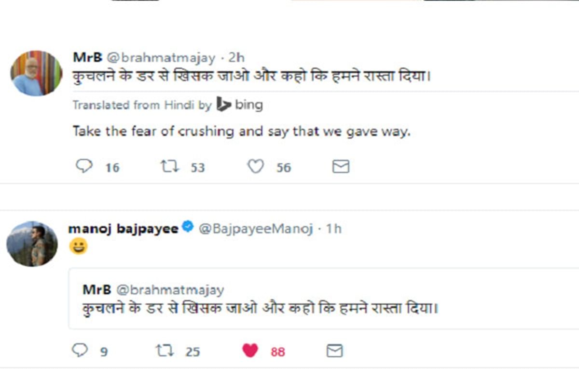Click reply icon on MrB's tweet

tap(84, 167)
